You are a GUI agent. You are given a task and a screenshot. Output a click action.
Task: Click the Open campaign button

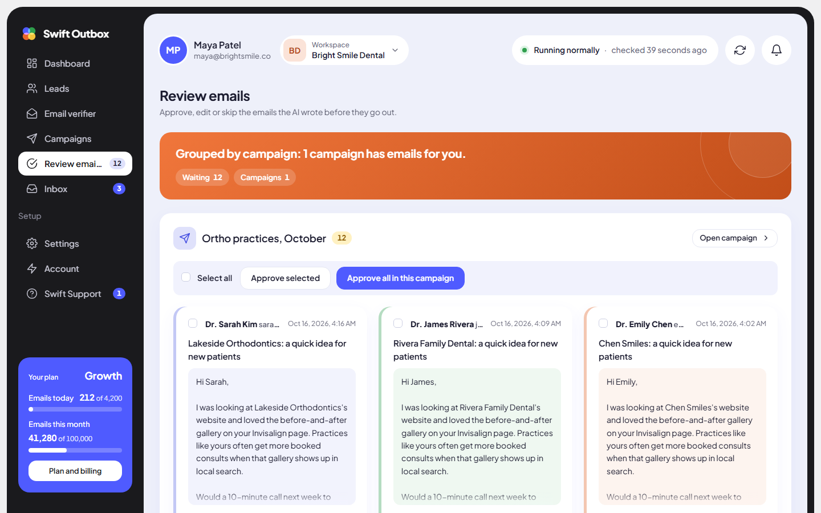(x=734, y=238)
